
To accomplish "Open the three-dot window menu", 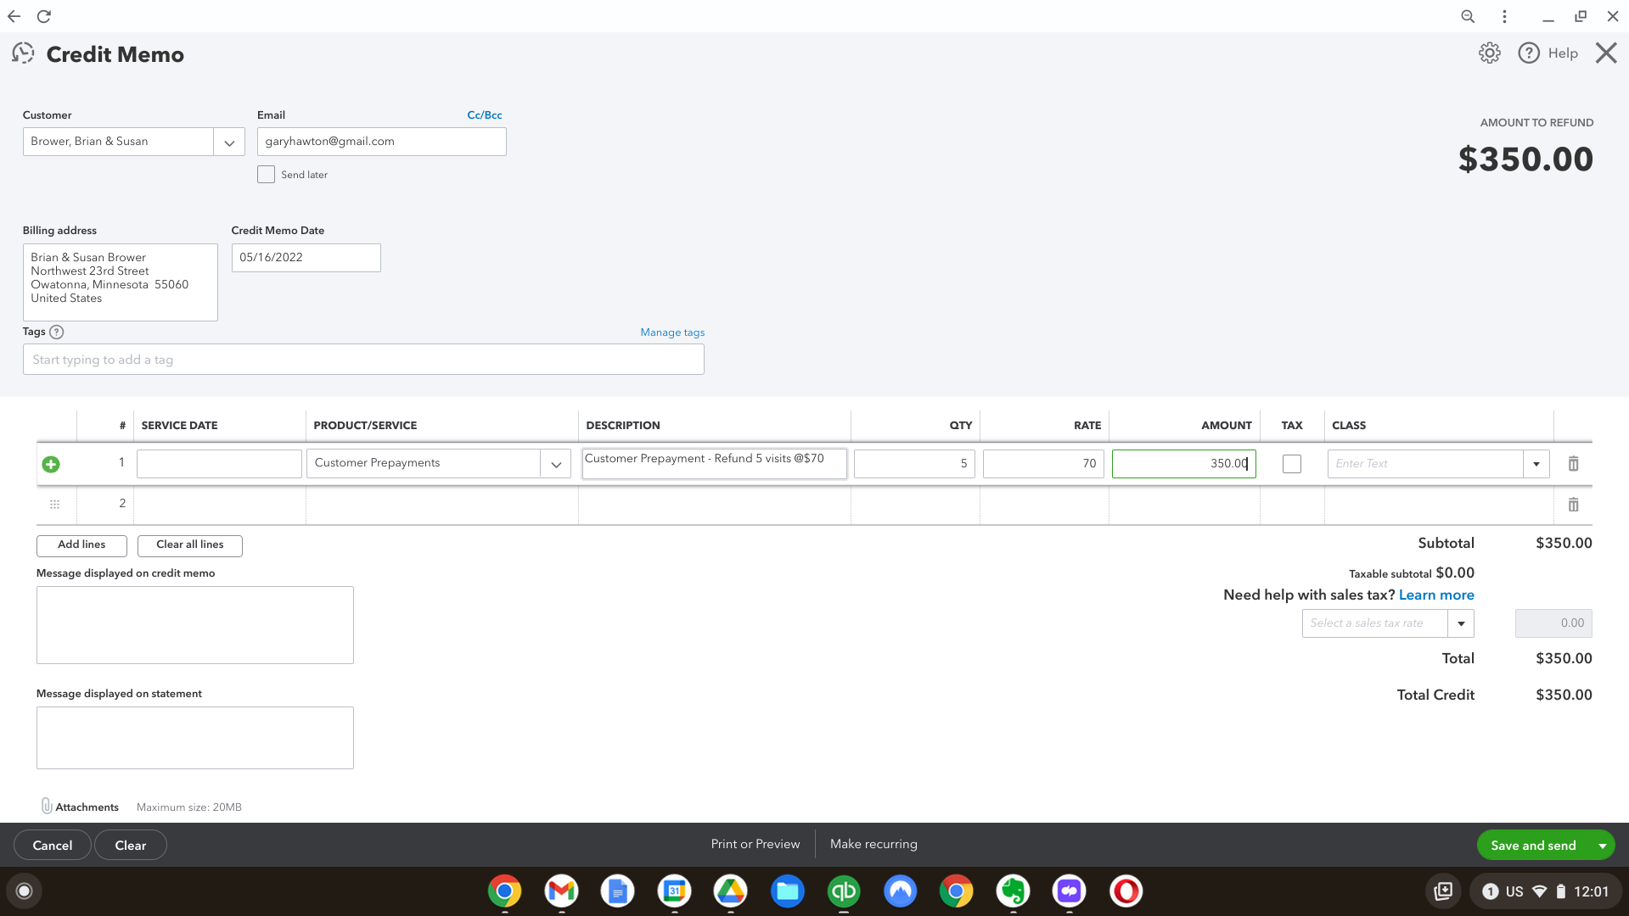I will point(1504,16).
